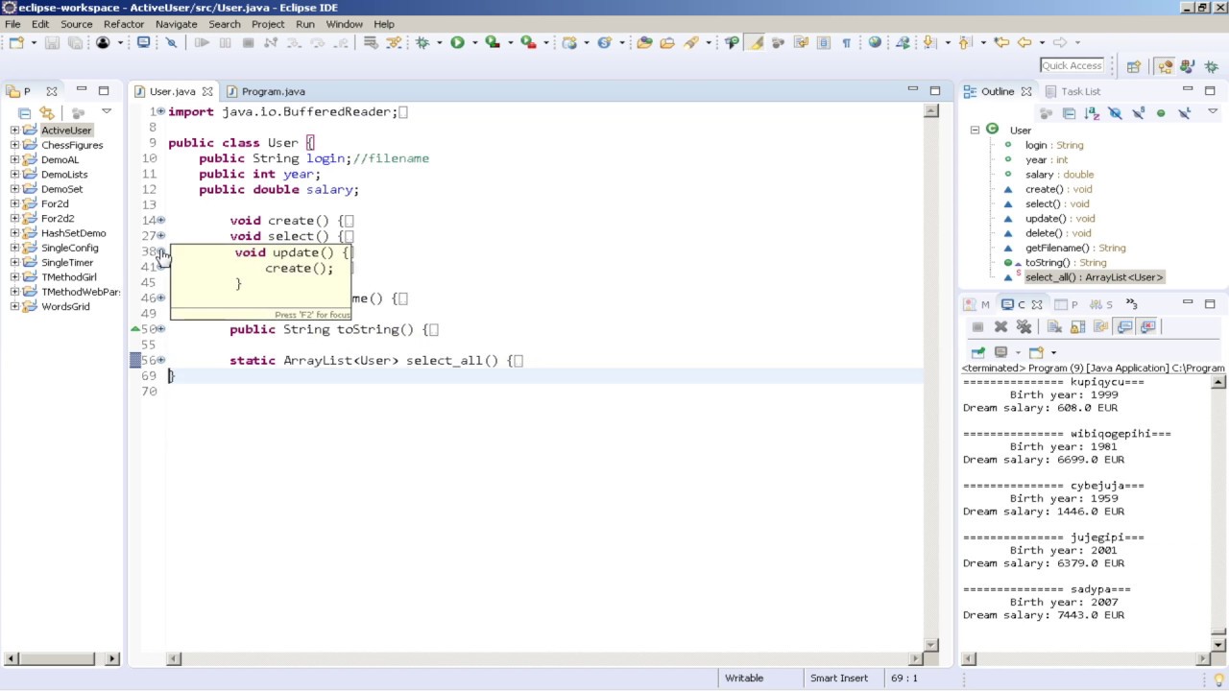1229x691 pixels.
Task: Open the New file dropdown arrow
Action: [x=34, y=42]
